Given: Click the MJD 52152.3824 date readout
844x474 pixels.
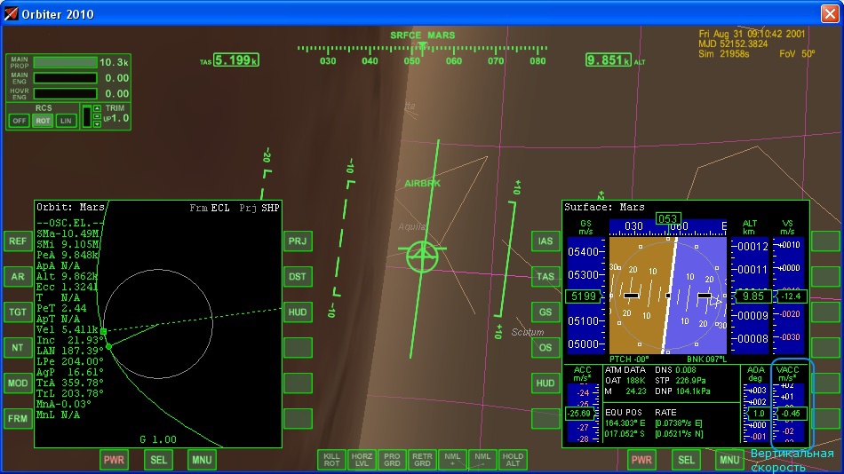Looking at the screenshot, I should click(733, 44).
